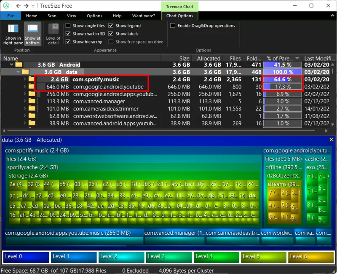
Task: Click the com.google.android.youtube folder icon
Action: [32, 86]
